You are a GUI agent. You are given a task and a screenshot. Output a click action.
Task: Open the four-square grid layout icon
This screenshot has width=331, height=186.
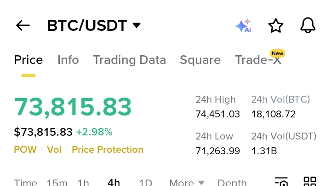pos(310,182)
